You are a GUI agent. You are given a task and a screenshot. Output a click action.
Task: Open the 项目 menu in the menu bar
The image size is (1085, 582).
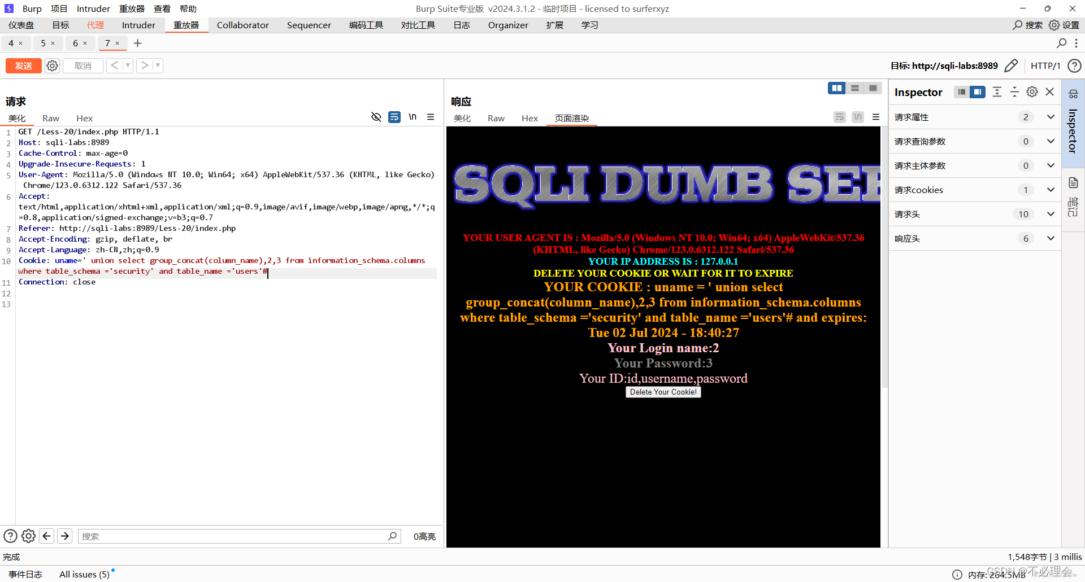click(59, 8)
